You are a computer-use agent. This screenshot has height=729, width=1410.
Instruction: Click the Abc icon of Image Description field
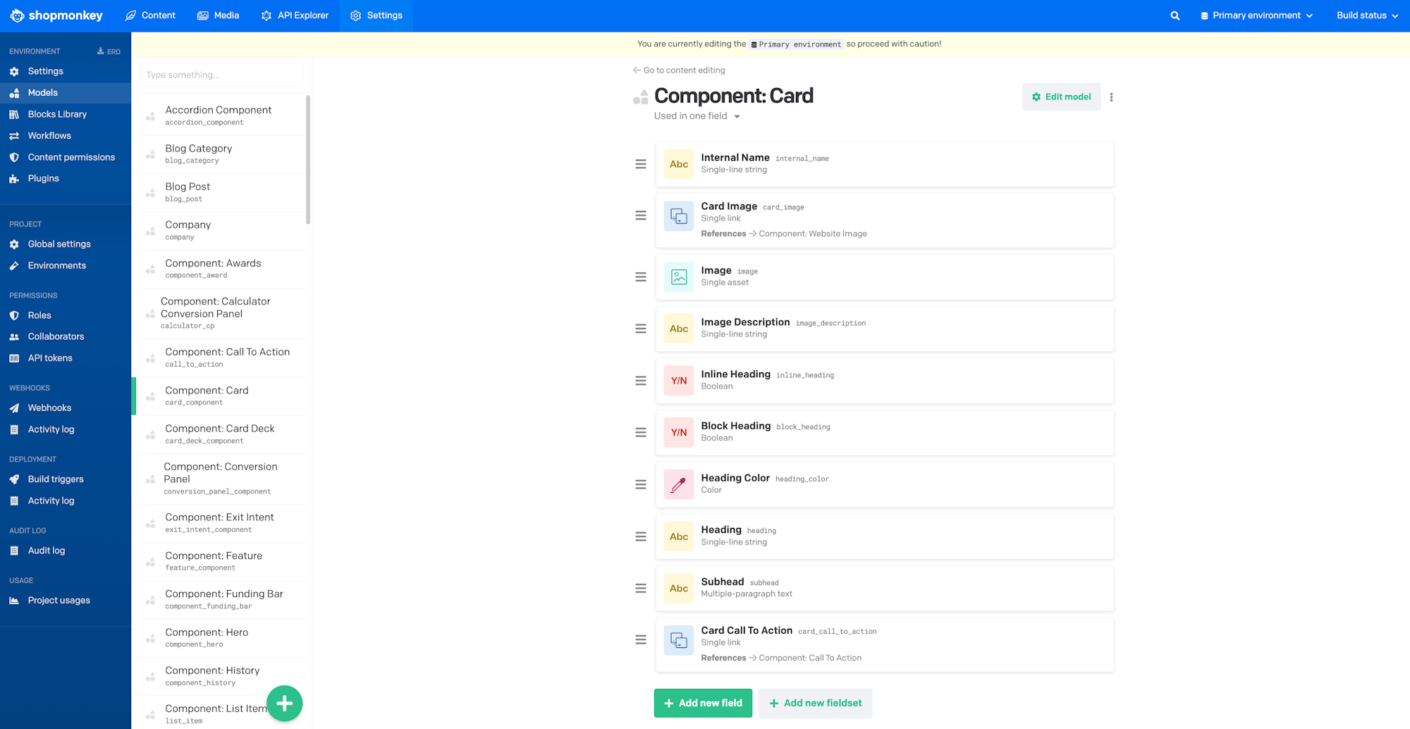678,329
